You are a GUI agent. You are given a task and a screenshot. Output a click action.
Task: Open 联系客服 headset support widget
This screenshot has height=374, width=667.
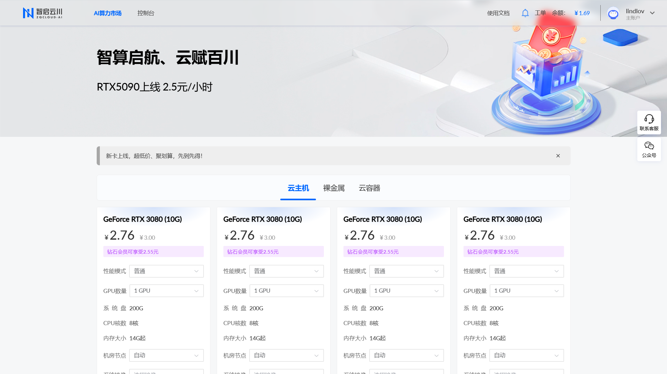(x=649, y=122)
